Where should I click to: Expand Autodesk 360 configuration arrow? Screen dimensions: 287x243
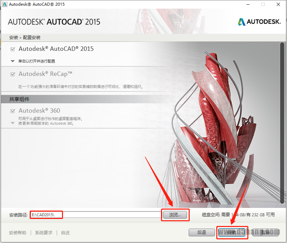point(13,123)
